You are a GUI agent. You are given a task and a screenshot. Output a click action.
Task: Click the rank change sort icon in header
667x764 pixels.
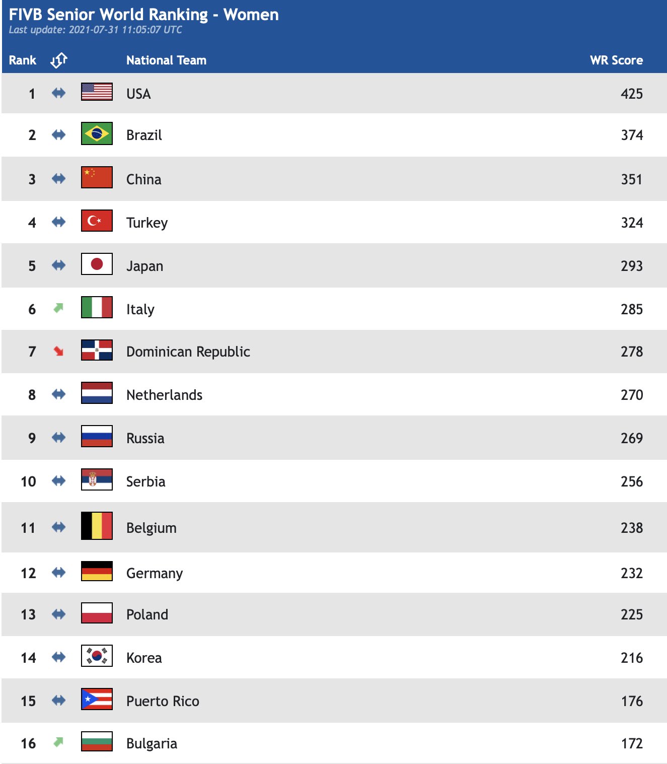(59, 60)
